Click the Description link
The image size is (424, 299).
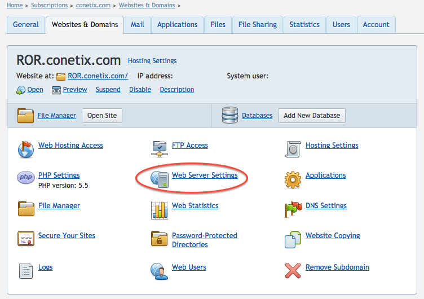pos(177,90)
